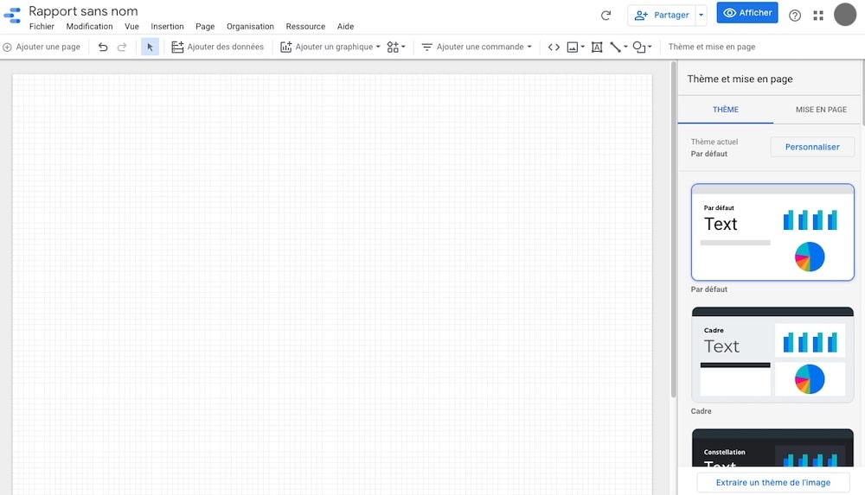
Task: Select the line drawing tool
Action: coord(615,47)
